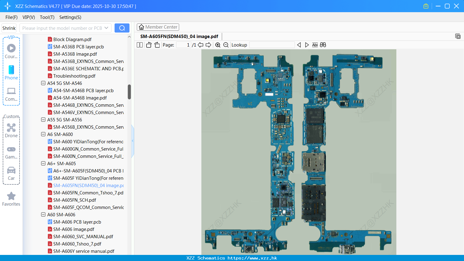Viewport: 464px width, 261px height.
Task: Open the Courses section in sidebar
Action: 11,51
